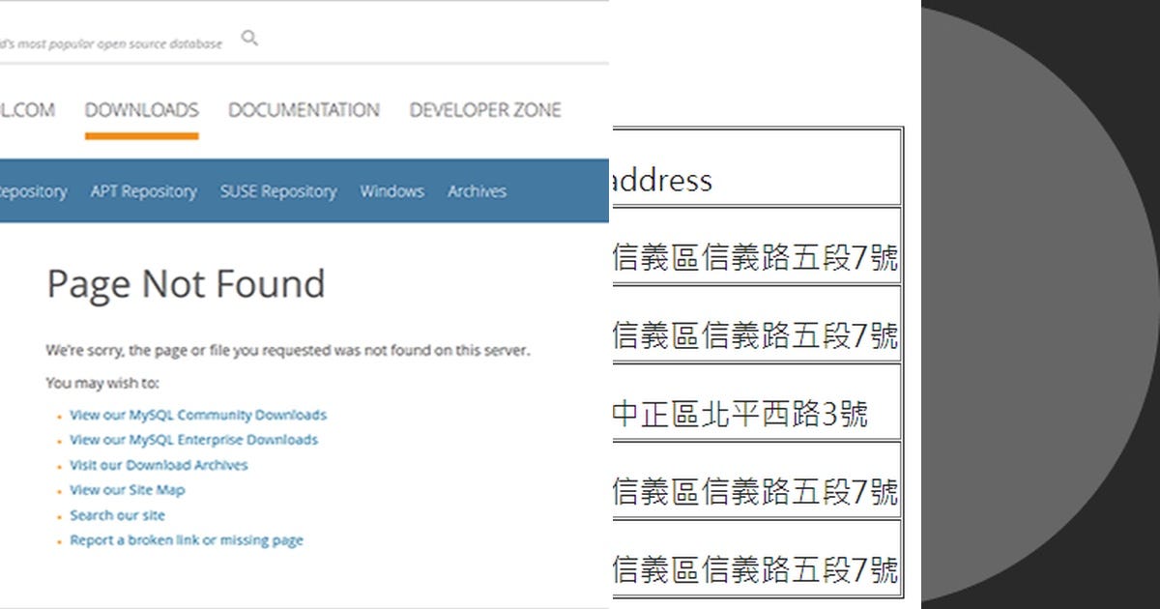The height and width of the screenshot is (609, 1160).
Task: Select the first 信義路五段7號 address row
Action: [757, 257]
